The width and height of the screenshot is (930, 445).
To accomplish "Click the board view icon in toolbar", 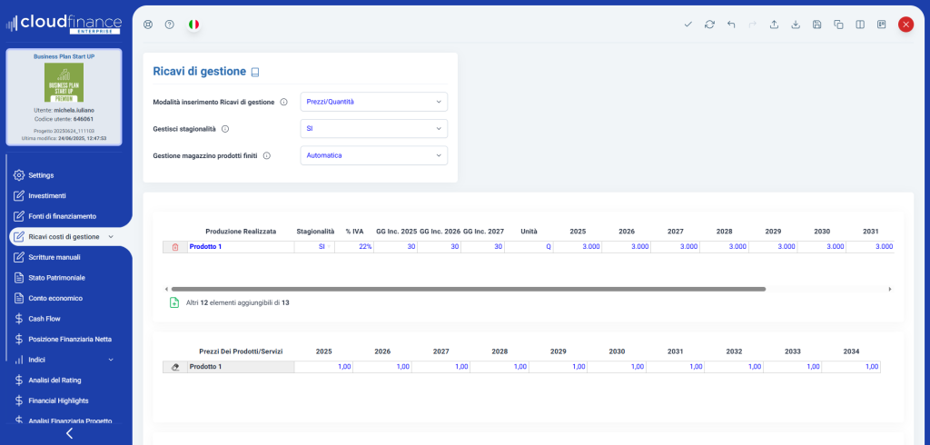I will [882, 25].
